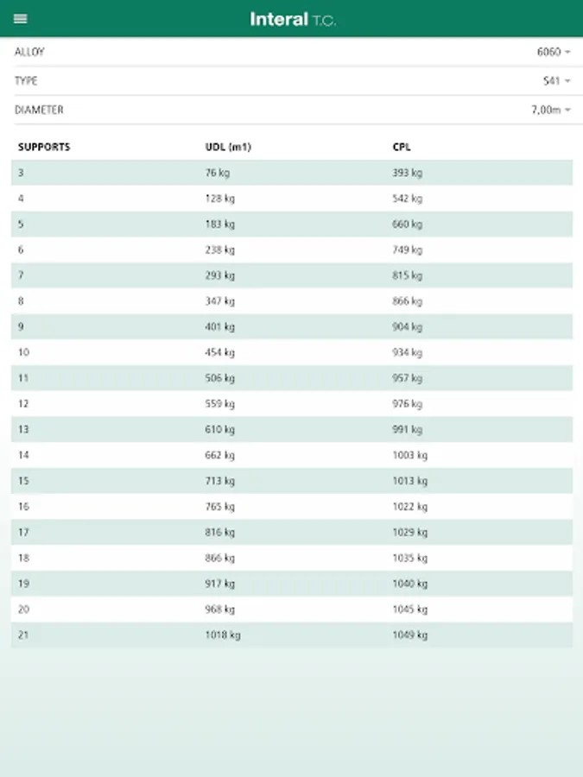Click the 866 kg UDL value
The height and width of the screenshot is (777, 583).
point(219,558)
